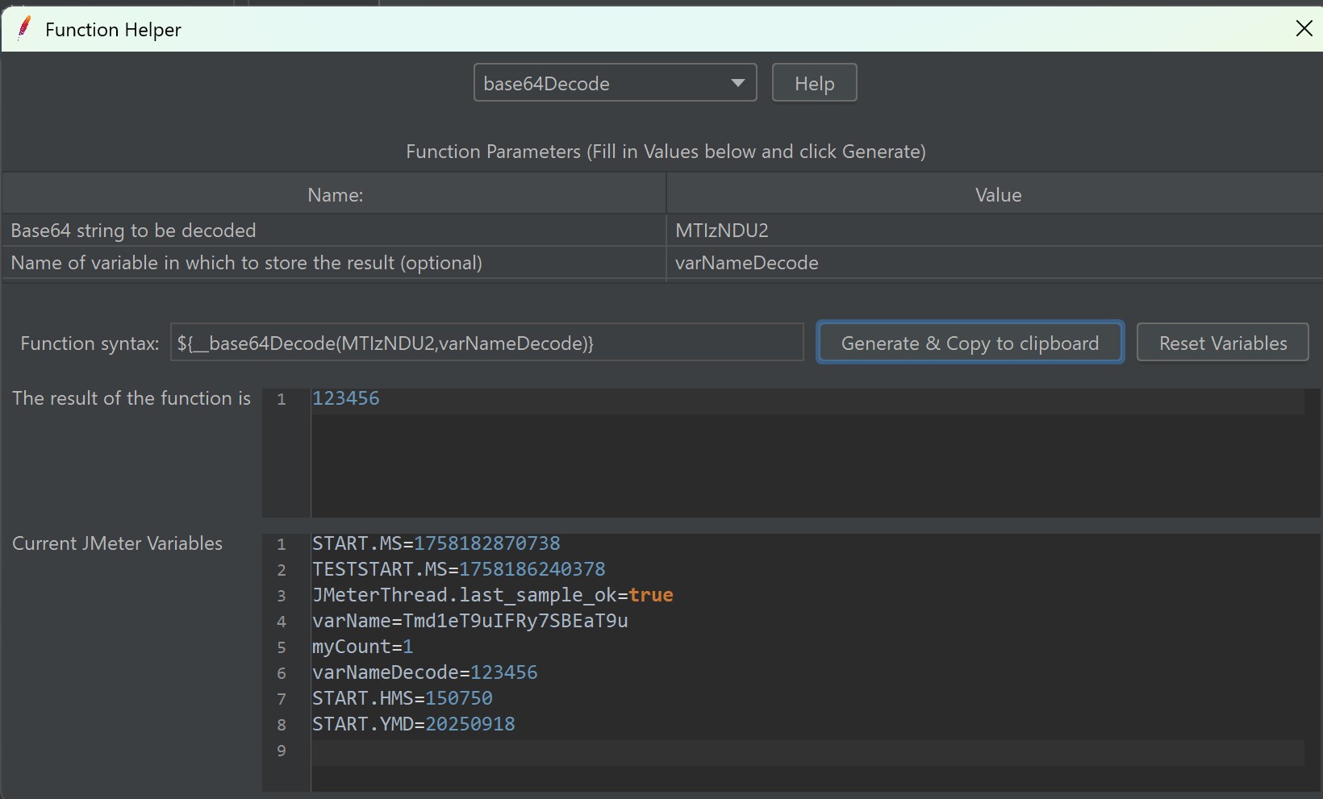
Task: Click the START.MS variable line
Action: pyautogui.click(x=436, y=543)
